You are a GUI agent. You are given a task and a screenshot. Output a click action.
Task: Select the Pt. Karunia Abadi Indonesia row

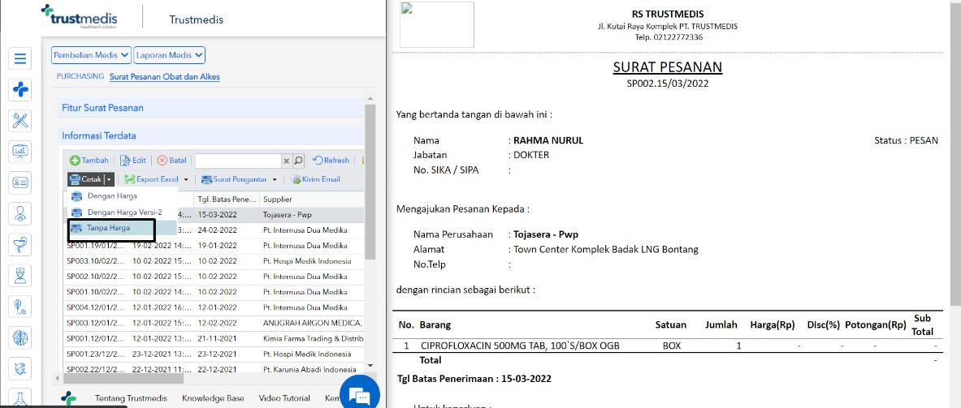tap(214, 369)
